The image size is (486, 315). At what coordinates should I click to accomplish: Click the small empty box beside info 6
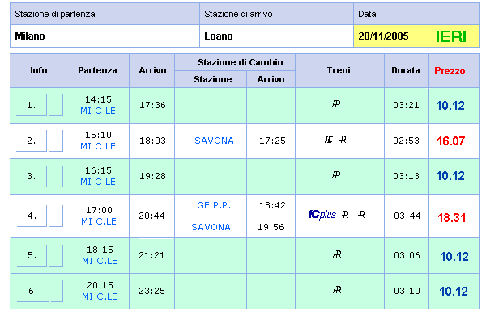57,291
